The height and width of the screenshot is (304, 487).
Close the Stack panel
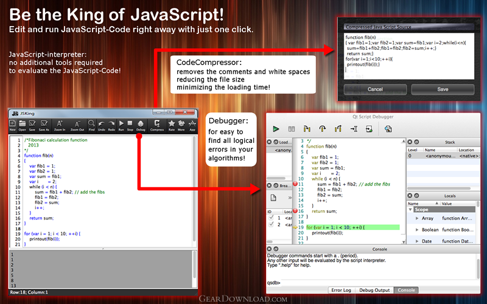[x=410, y=142]
